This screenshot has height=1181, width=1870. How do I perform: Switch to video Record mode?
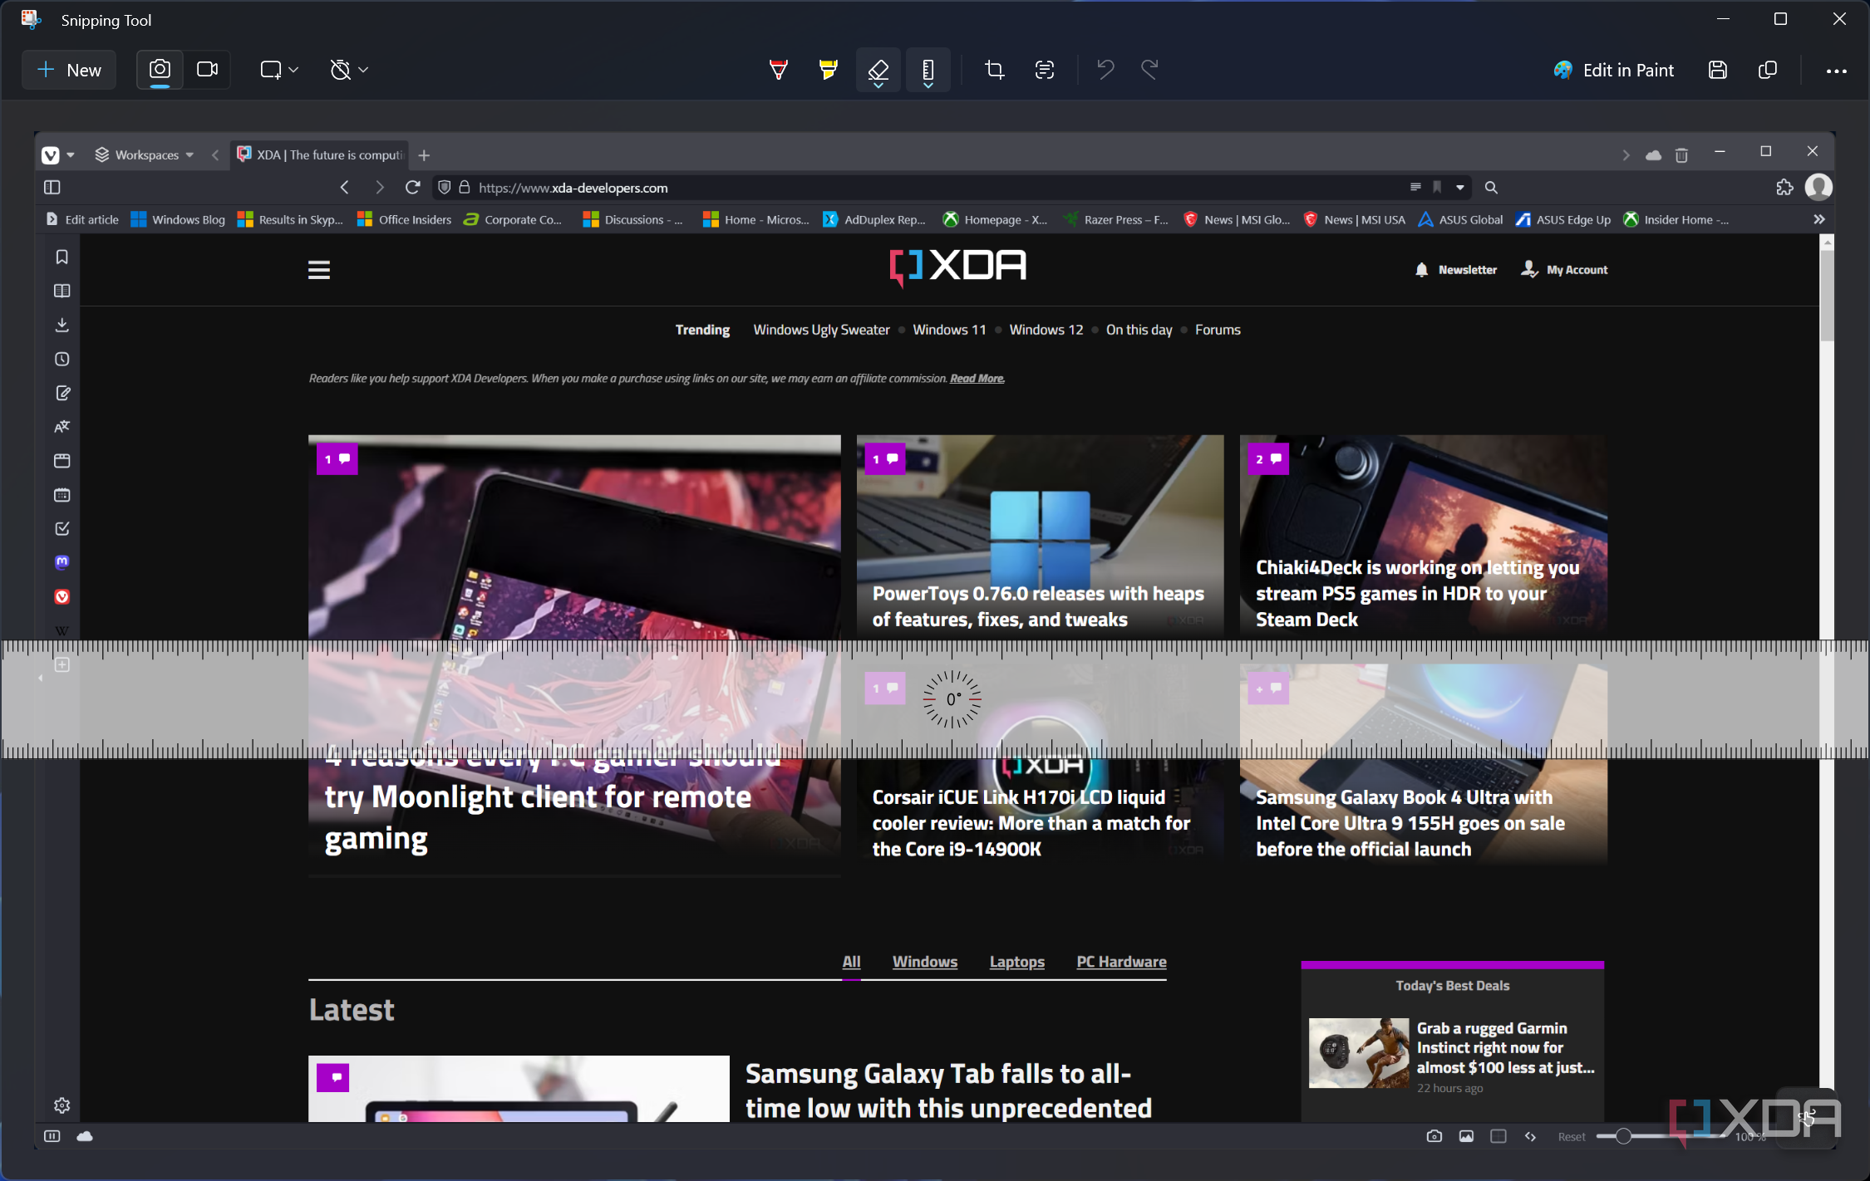click(207, 70)
